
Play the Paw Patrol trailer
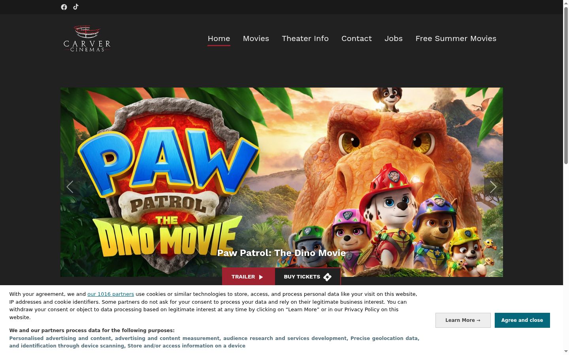(x=248, y=277)
